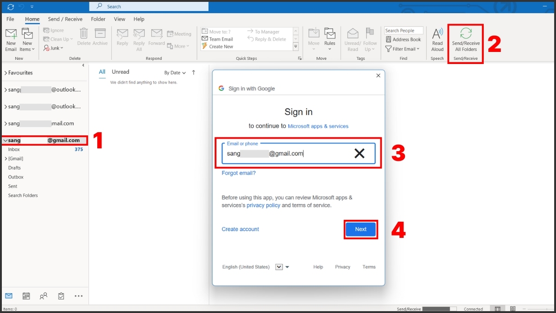
Task: Switch to People view icon
Action: point(44,296)
